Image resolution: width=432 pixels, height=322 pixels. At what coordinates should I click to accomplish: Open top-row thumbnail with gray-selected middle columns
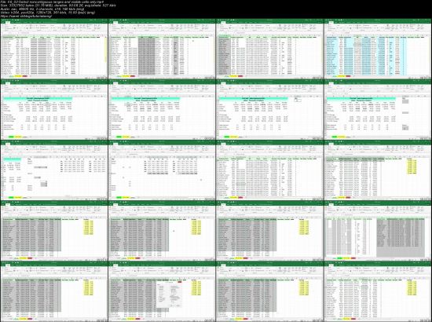(162, 49)
